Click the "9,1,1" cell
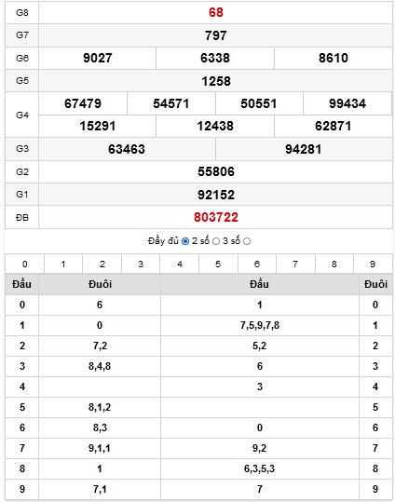 pyautogui.click(x=100, y=448)
